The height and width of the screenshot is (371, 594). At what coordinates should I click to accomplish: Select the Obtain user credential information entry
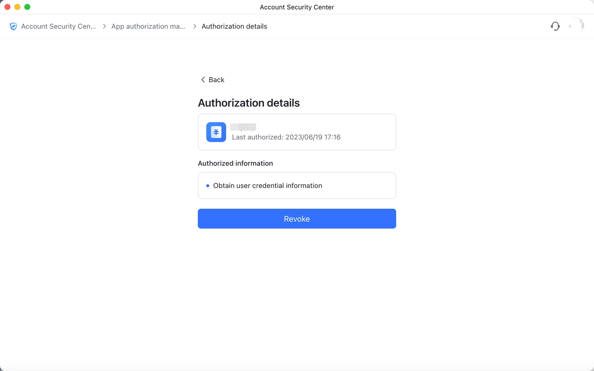267,185
